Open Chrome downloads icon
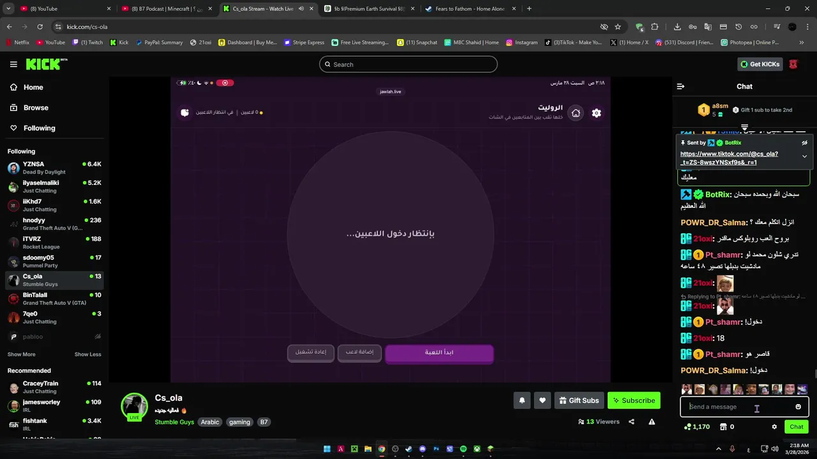 [x=677, y=27]
